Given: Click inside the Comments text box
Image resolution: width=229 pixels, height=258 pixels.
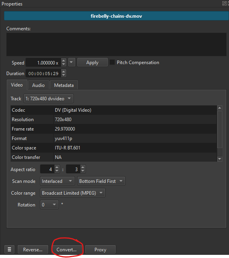Looking at the screenshot, I should [x=116, y=44].
